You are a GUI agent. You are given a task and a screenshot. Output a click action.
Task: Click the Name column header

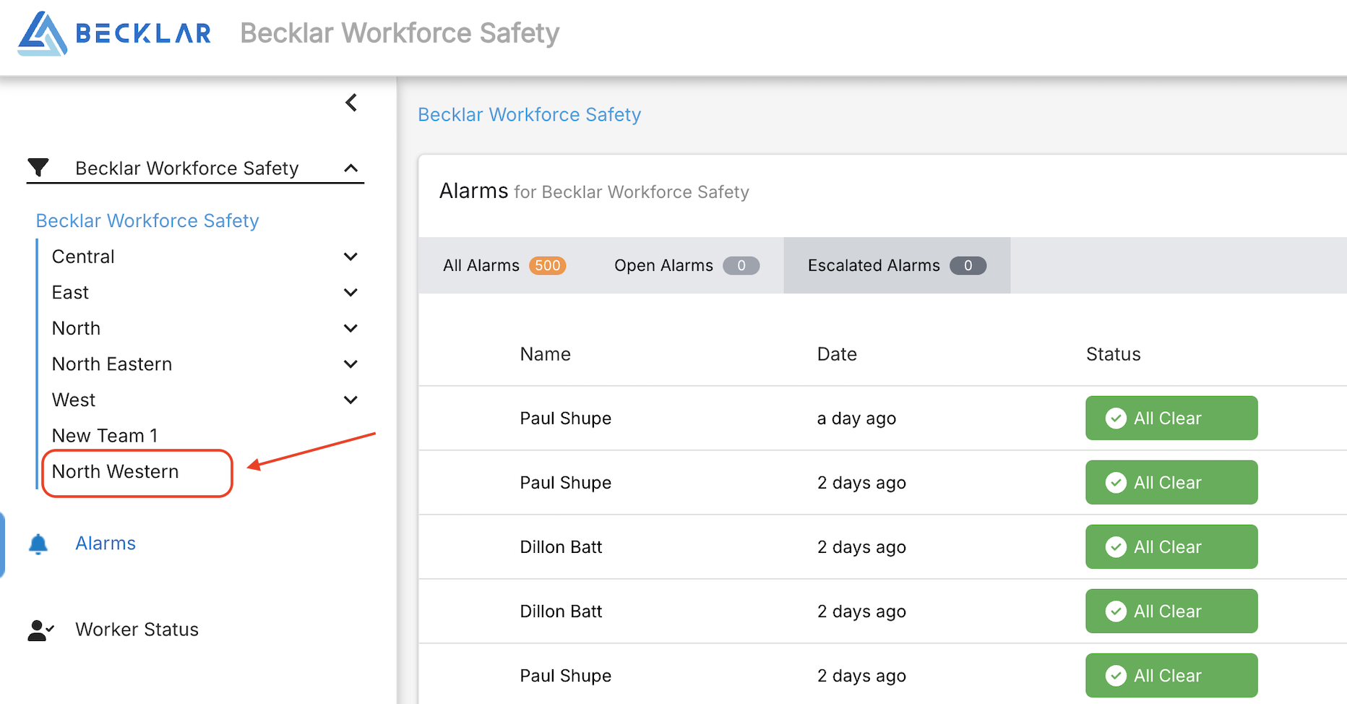pos(546,354)
